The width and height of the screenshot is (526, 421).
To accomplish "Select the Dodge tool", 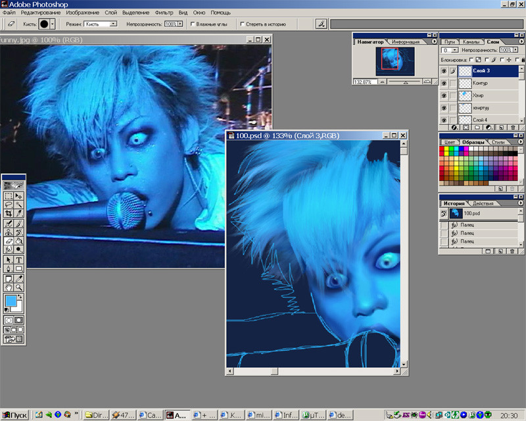I will click(x=19, y=249).
